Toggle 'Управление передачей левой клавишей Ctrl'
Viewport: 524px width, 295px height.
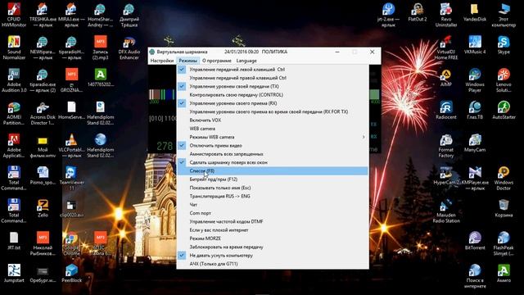pos(273,69)
